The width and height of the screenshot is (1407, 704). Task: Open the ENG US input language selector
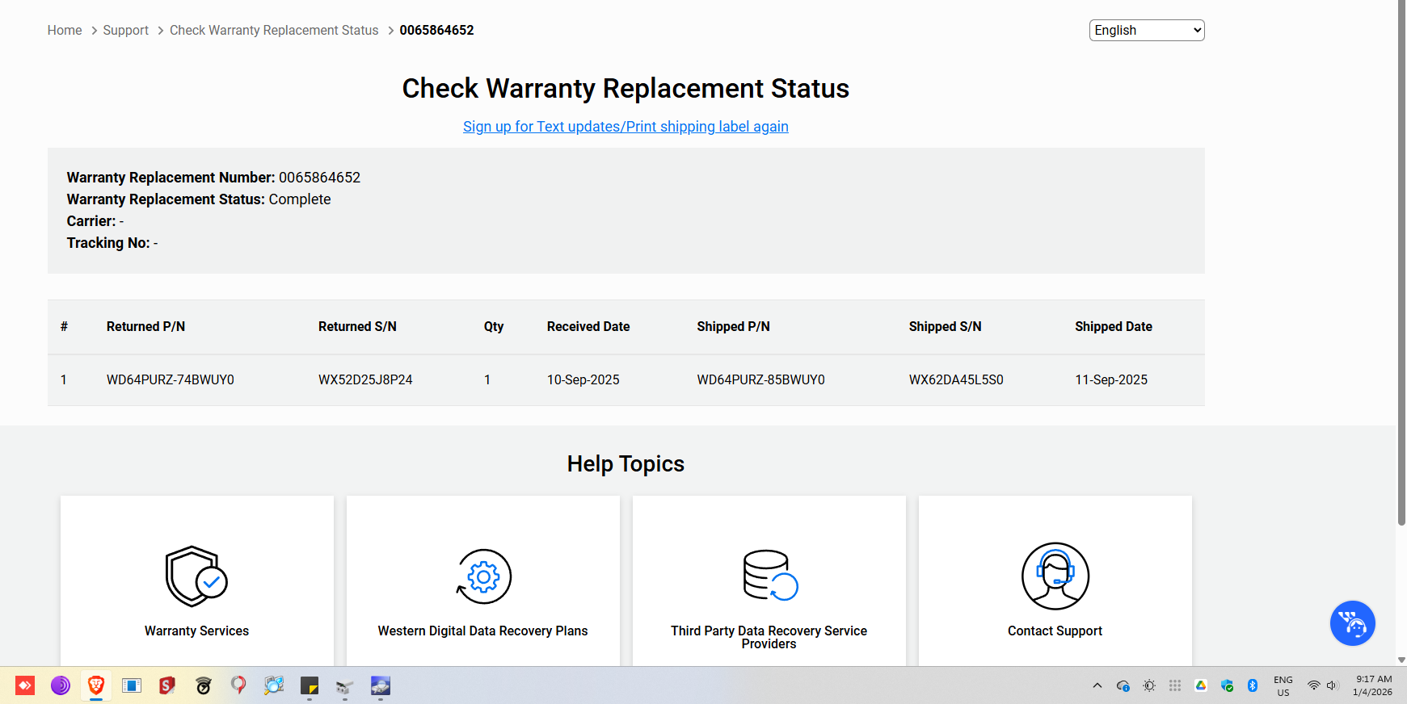pyautogui.click(x=1283, y=685)
